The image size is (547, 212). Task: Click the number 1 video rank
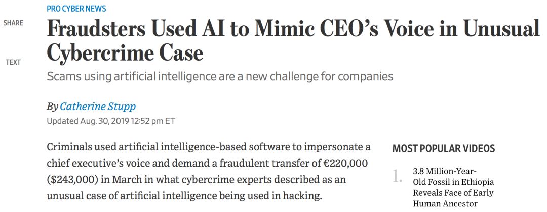pos(398,176)
